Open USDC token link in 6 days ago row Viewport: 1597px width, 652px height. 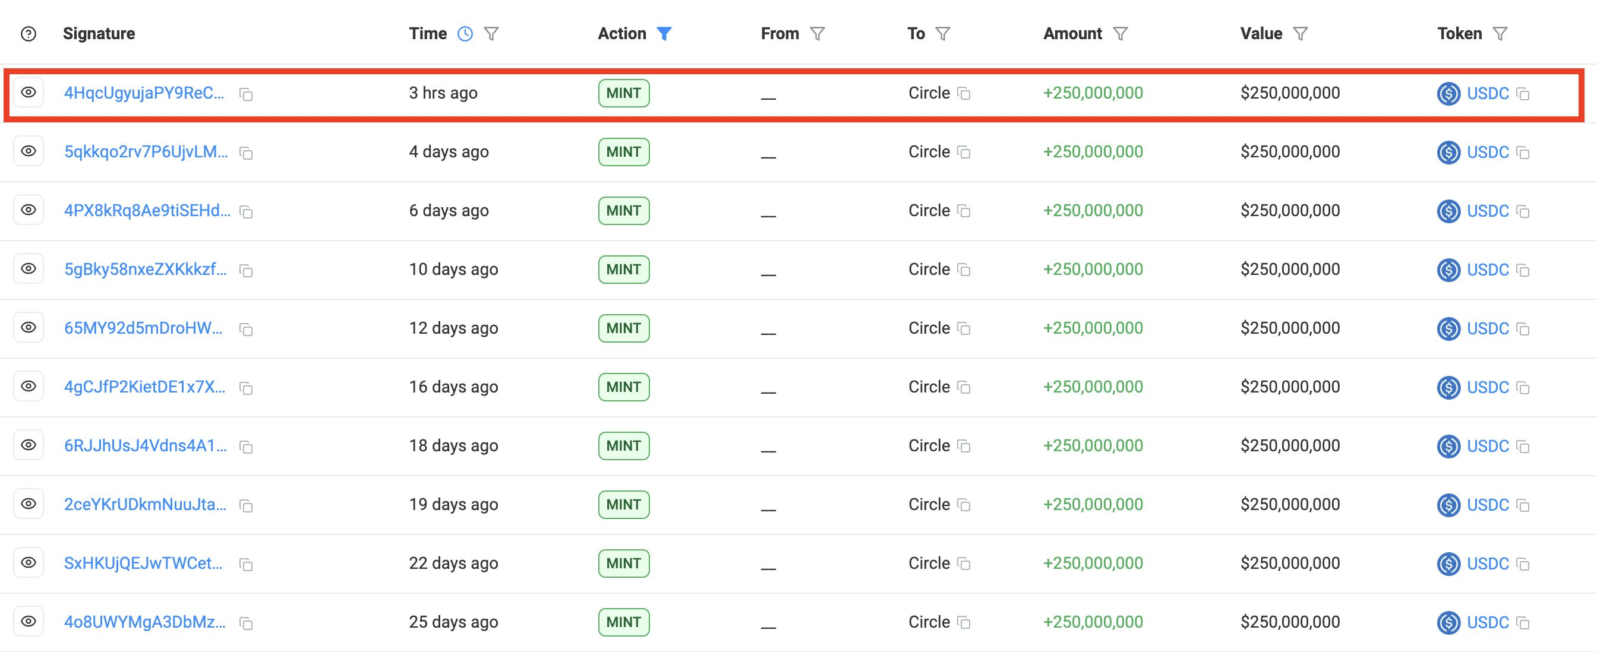pos(1488,211)
